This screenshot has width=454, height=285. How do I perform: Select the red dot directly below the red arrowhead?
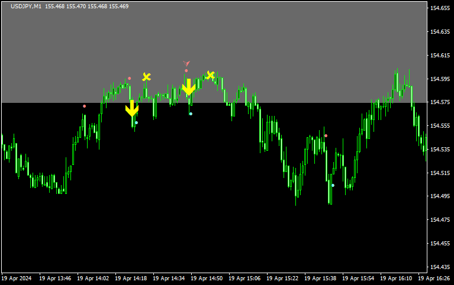tap(186, 71)
